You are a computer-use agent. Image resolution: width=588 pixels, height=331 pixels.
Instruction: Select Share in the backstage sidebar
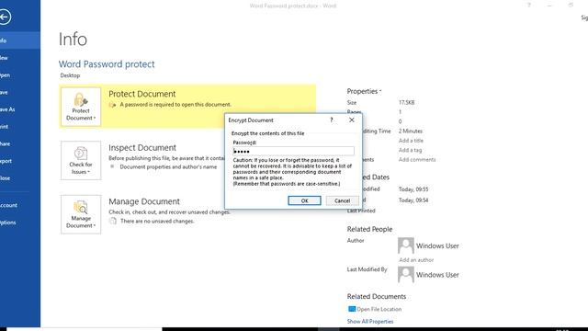(20, 143)
